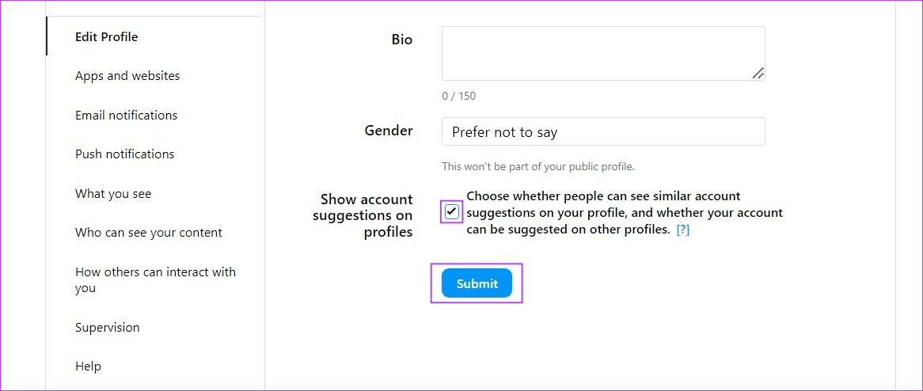Select Push notifications in sidebar
The image size is (923, 391).
125,154
